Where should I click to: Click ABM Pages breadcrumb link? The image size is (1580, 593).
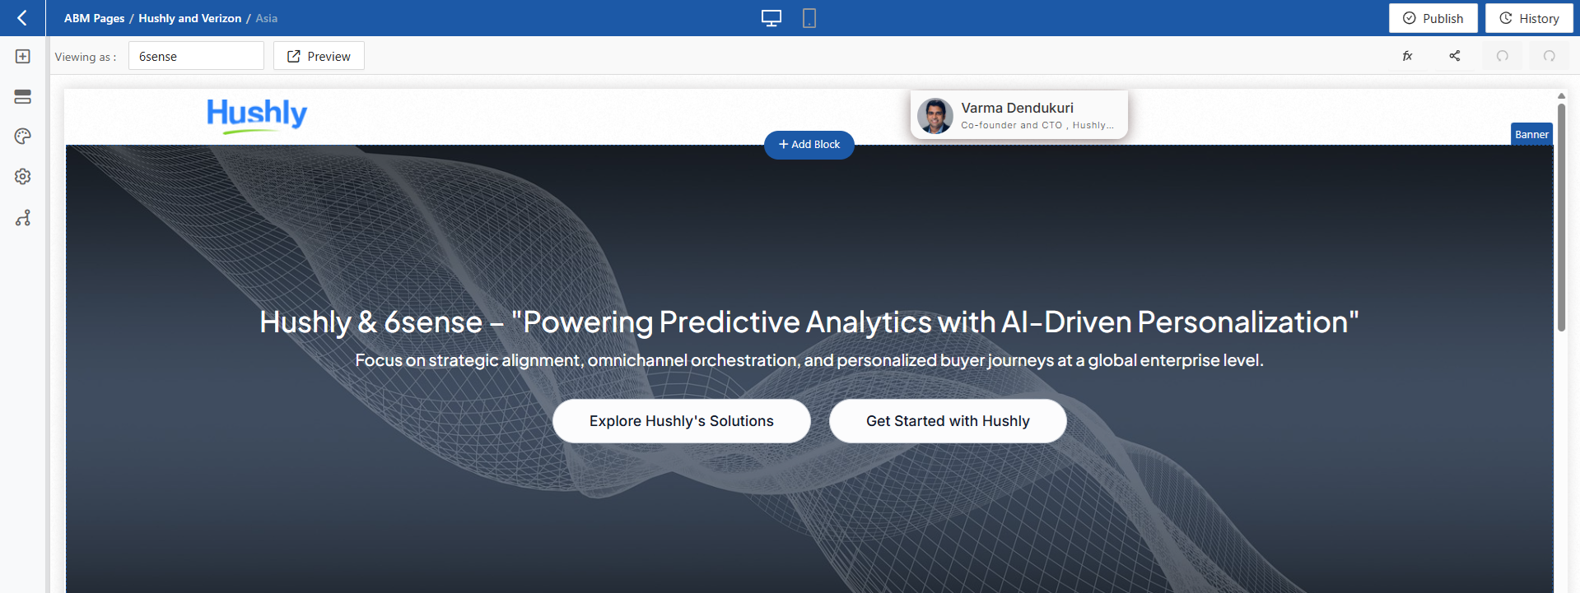pyautogui.click(x=95, y=18)
